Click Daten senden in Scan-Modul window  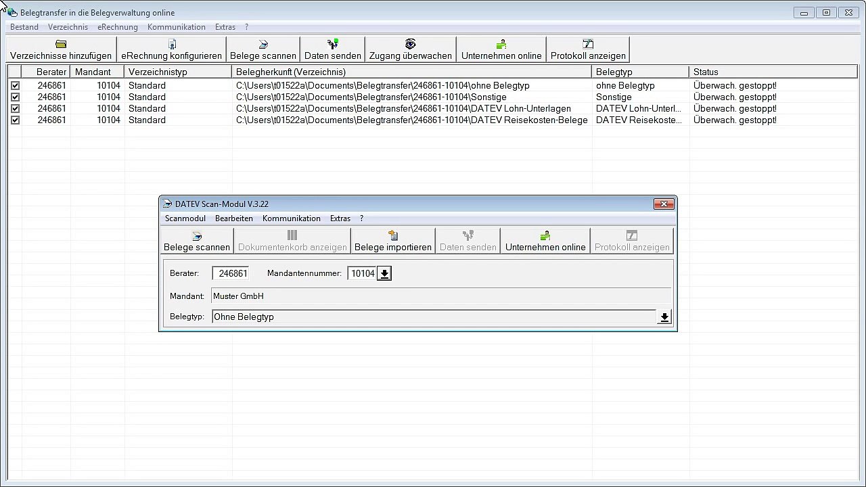(x=468, y=241)
